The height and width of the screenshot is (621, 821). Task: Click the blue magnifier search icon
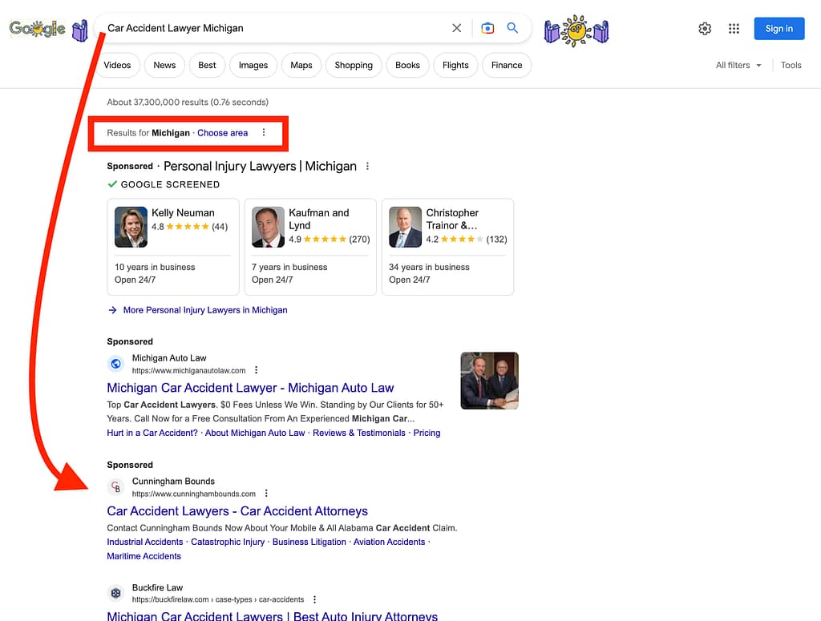click(x=512, y=28)
